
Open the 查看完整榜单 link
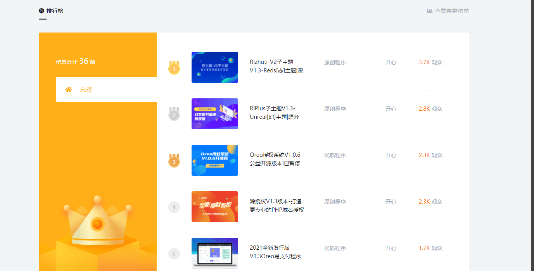pyautogui.click(x=451, y=11)
